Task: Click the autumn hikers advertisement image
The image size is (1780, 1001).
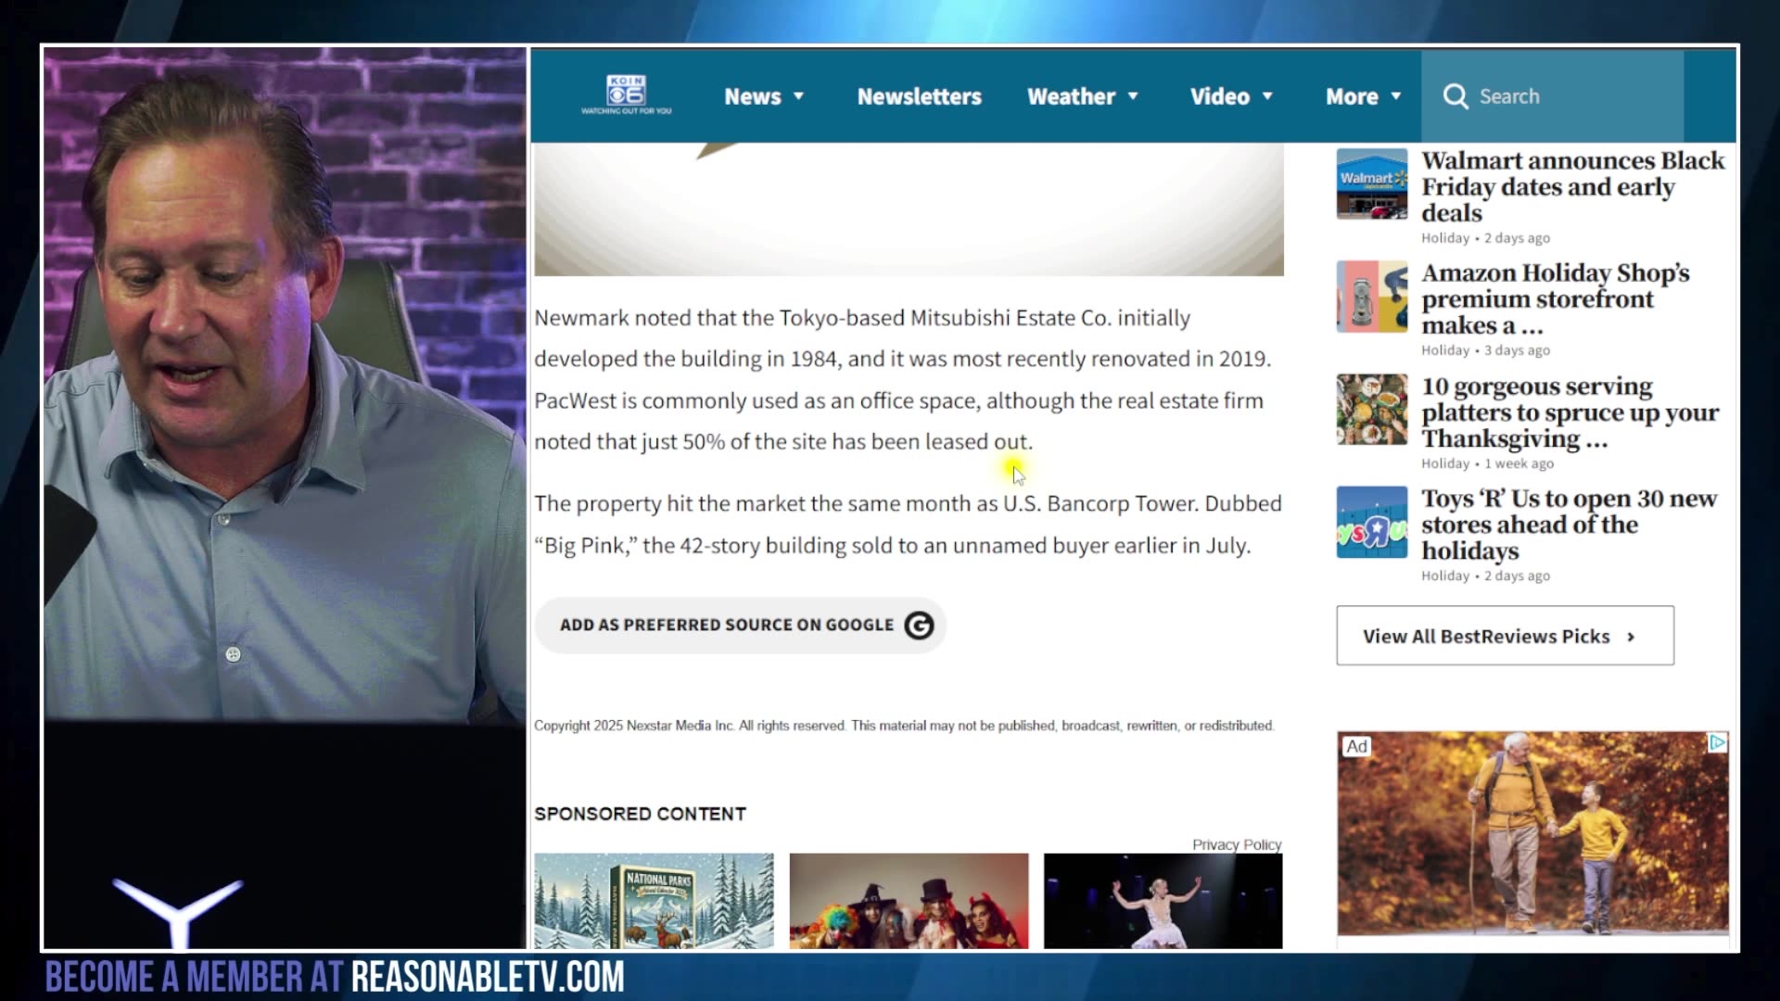Action: coord(1532,834)
